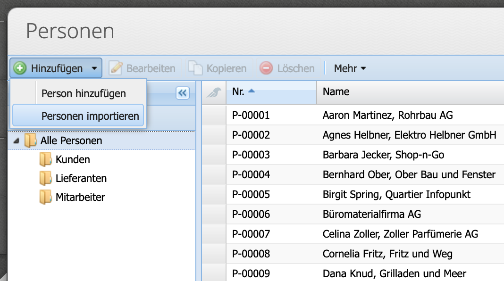This screenshot has width=504, height=281.
Task: Collapse the sidebar with the double-chevron button
Action: pyautogui.click(x=182, y=93)
